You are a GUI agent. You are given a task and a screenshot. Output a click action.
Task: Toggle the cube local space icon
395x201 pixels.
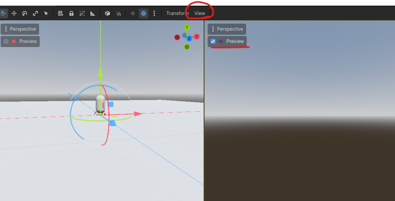pyautogui.click(x=108, y=13)
